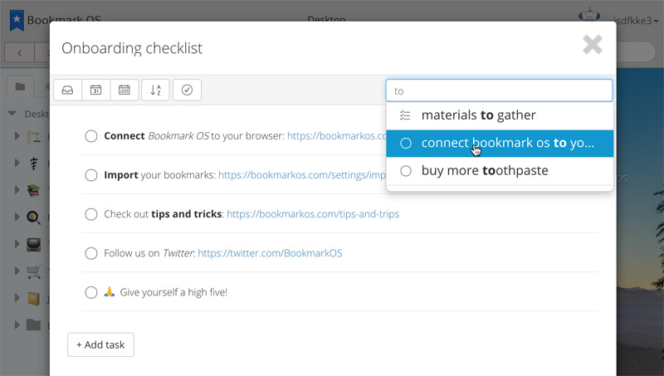Close the Onboarding checklist dialog
The width and height of the screenshot is (664, 376).
[x=592, y=45]
